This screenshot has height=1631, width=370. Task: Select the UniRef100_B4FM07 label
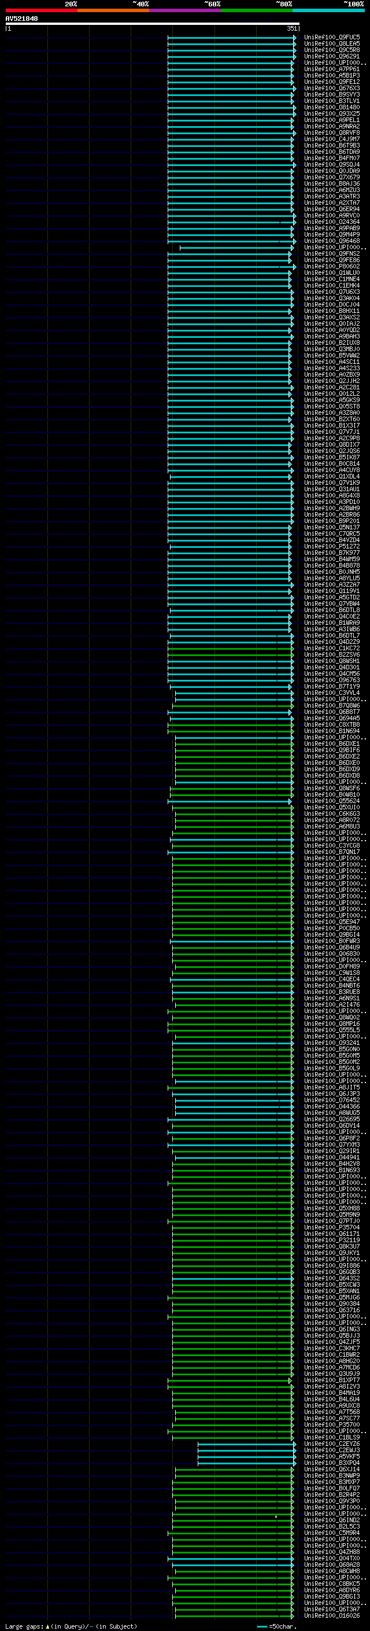(332, 159)
